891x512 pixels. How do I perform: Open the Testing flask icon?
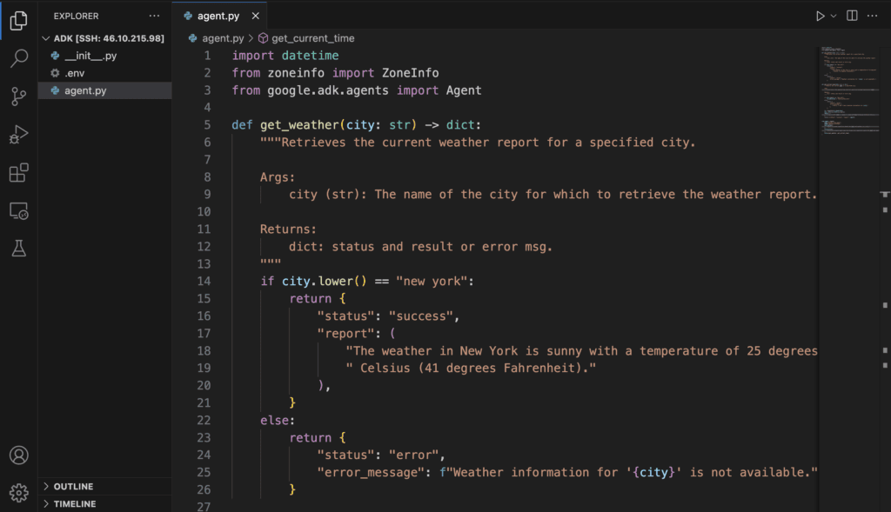click(x=19, y=248)
